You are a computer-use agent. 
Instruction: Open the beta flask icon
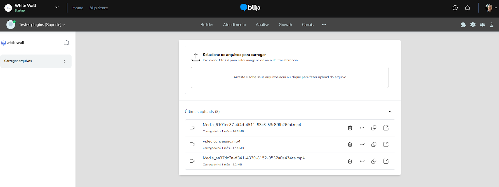(x=492, y=25)
